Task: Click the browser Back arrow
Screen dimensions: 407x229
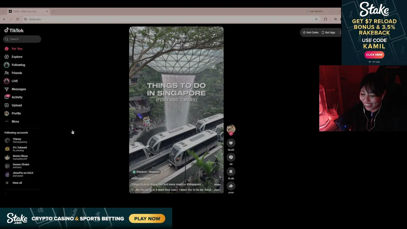Action: pyautogui.click(x=4, y=19)
